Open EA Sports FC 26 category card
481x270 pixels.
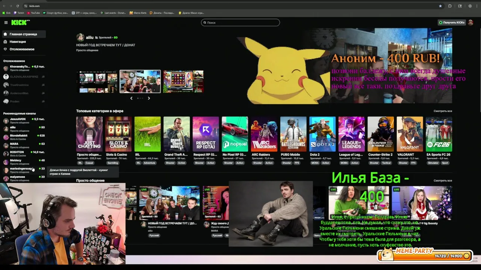tap(439, 134)
